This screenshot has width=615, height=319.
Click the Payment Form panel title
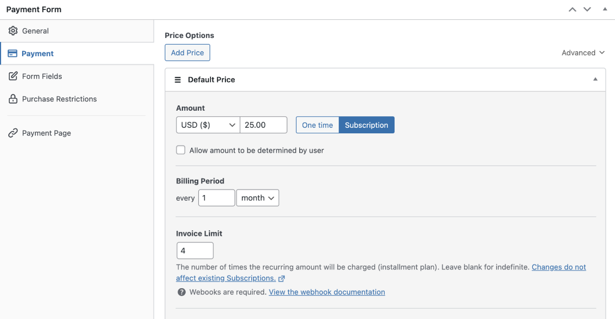click(34, 9)
